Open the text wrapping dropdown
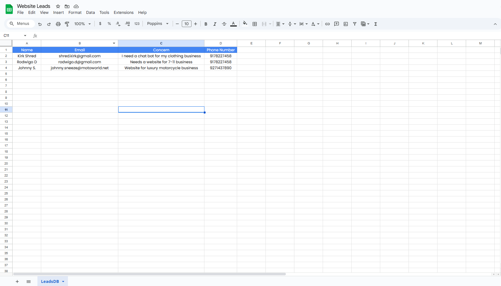Viewport: 501px width, 286px height. tap(303, 24)
